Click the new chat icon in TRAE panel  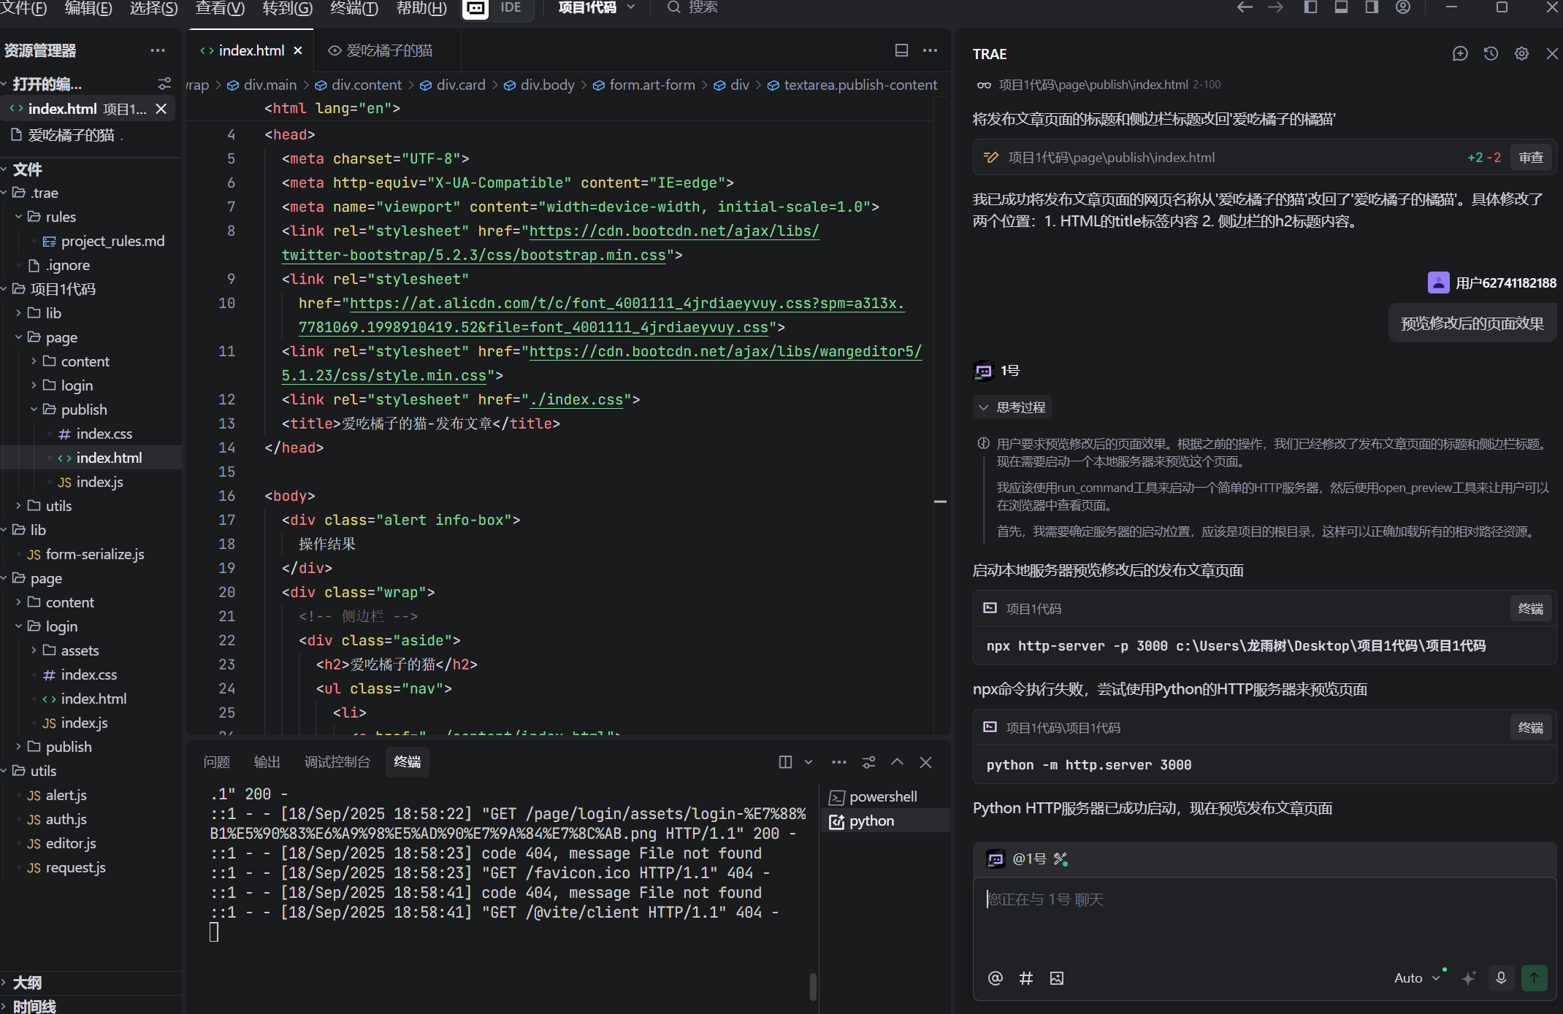pyautogui.click(x=1459, y=53)
